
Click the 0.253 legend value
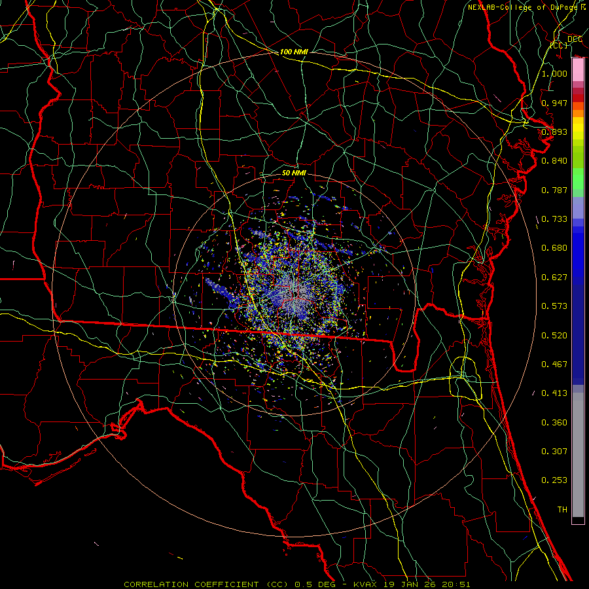(x=554, y=480)
